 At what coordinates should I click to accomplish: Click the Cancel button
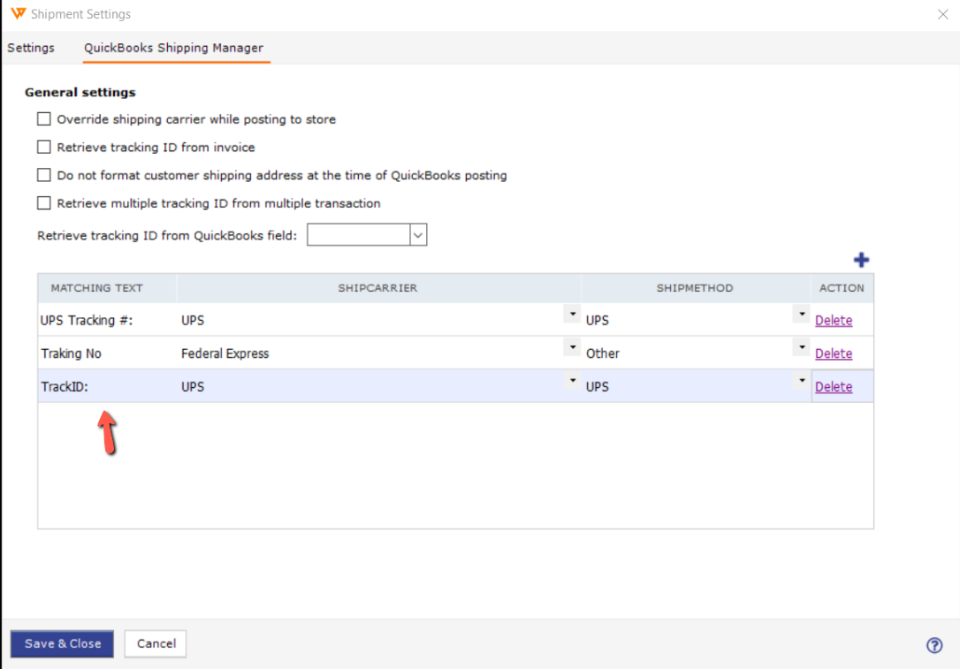point(156,644)
